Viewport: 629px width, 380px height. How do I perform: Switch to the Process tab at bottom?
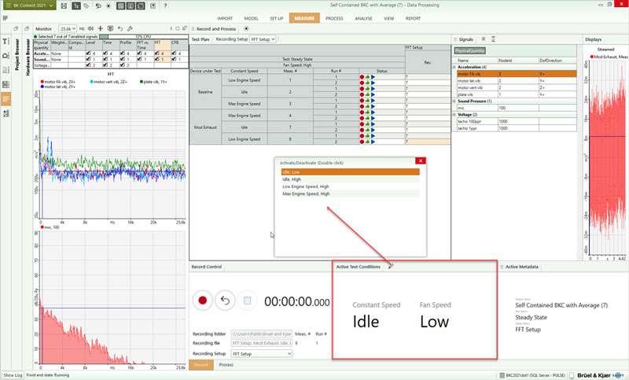pyautogui.click(x=226, y=365)
